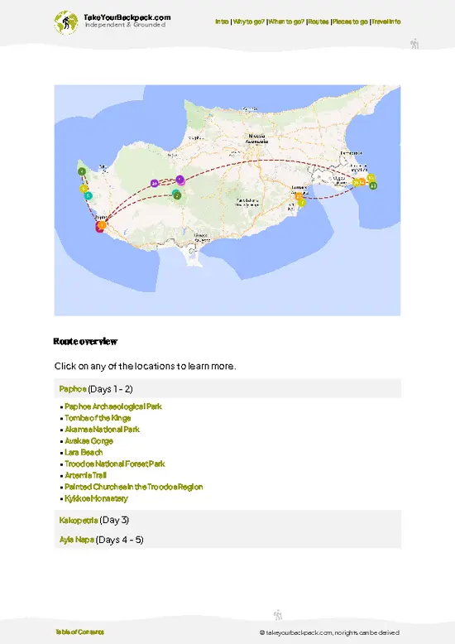Open the Intro section link

222,22
